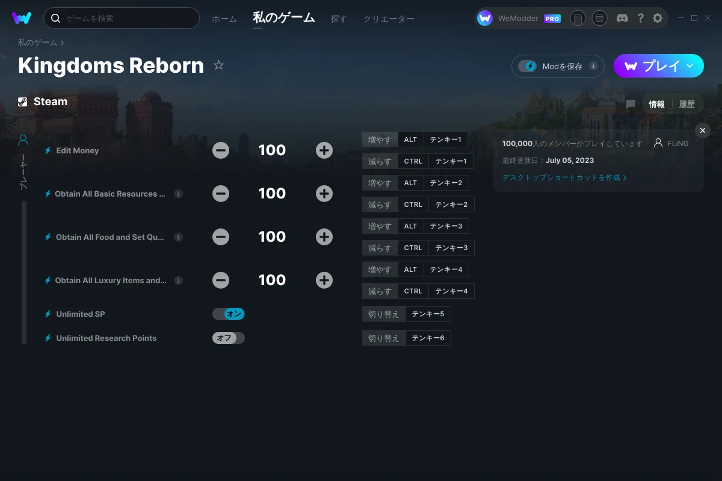Increase Obtain All Luxury Items value
Image resolution: width=722 pixels, height=481 pixels.
[x=324, y=280]
